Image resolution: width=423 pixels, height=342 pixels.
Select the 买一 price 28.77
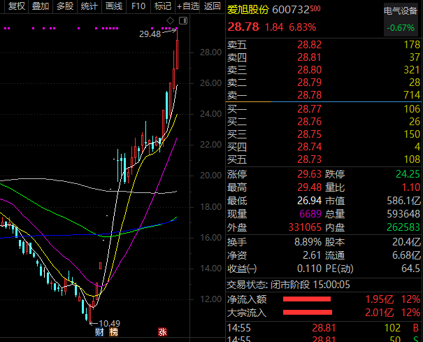pos(310,109)
